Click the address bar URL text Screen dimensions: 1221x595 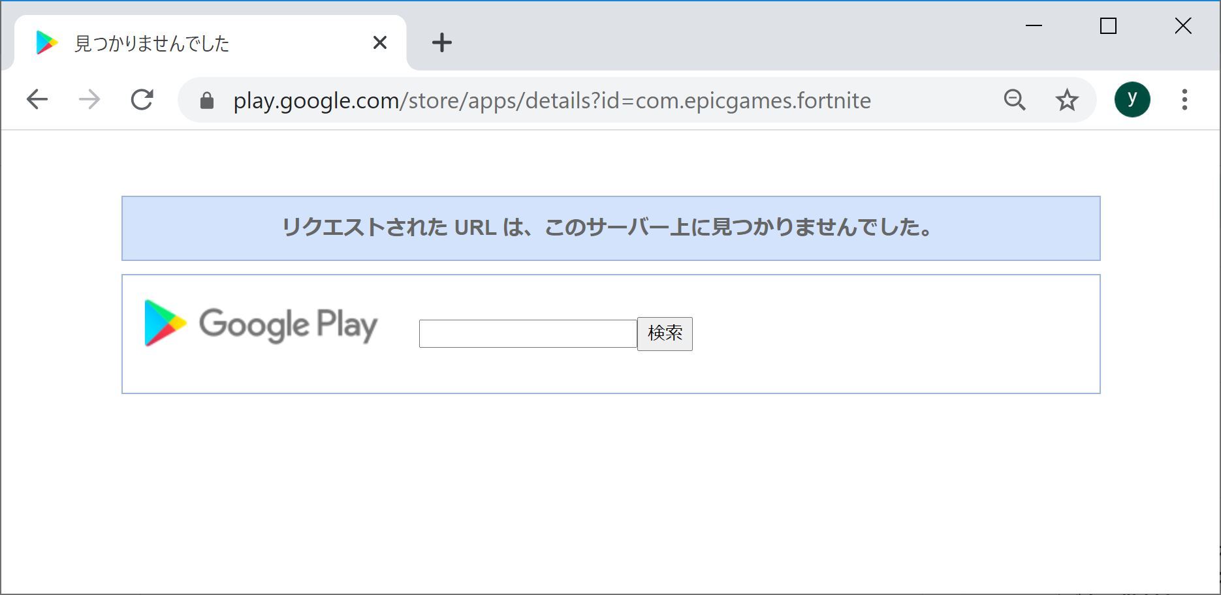point(552,100)
